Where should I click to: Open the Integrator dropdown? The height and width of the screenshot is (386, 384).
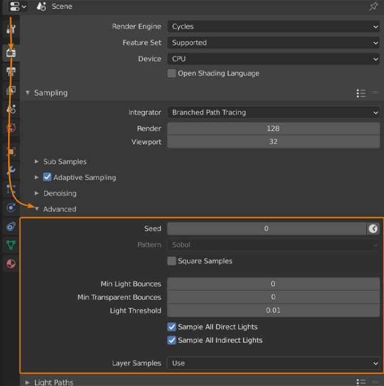[273, 113]
